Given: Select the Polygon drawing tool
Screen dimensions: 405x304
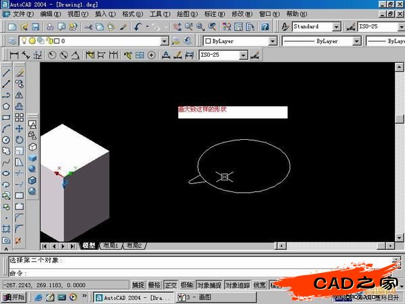Looking at the screenshot, I should tap(6, 105).
